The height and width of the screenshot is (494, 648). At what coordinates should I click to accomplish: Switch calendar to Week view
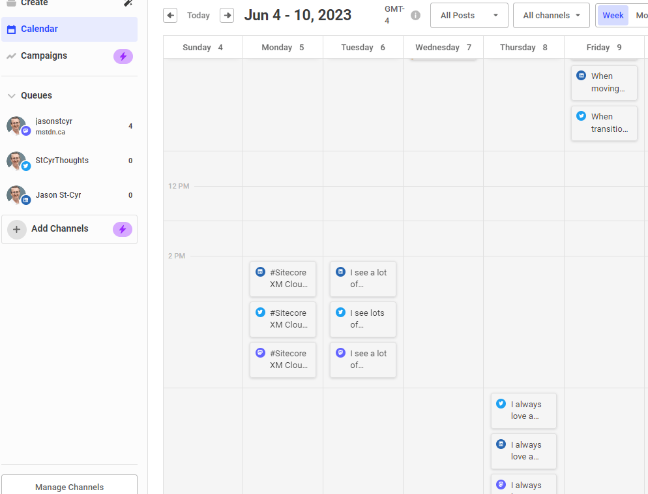point(613,15)
